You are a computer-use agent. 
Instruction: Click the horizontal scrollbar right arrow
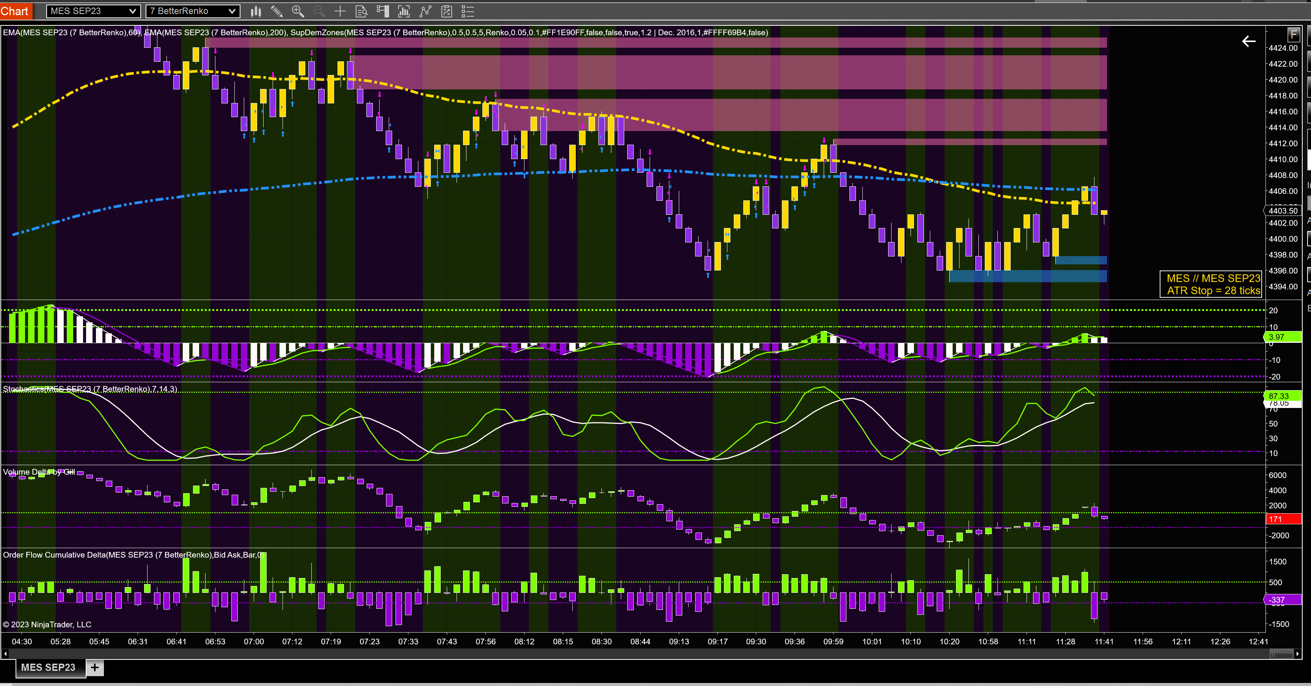point(1297,653)
